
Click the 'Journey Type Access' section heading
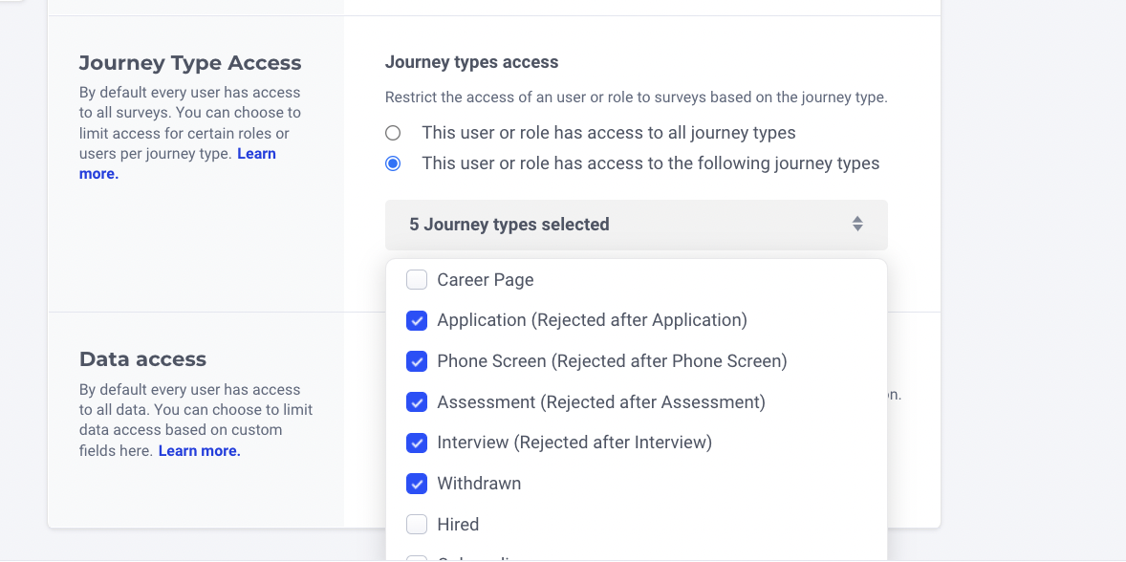190,63
